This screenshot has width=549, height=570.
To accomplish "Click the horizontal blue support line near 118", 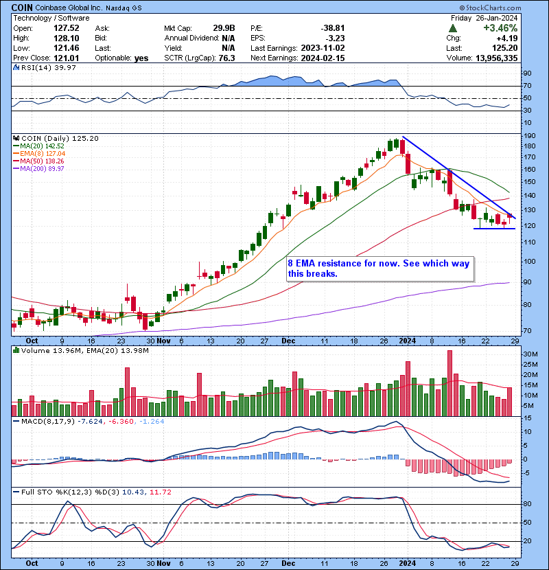I will [495, 229].
